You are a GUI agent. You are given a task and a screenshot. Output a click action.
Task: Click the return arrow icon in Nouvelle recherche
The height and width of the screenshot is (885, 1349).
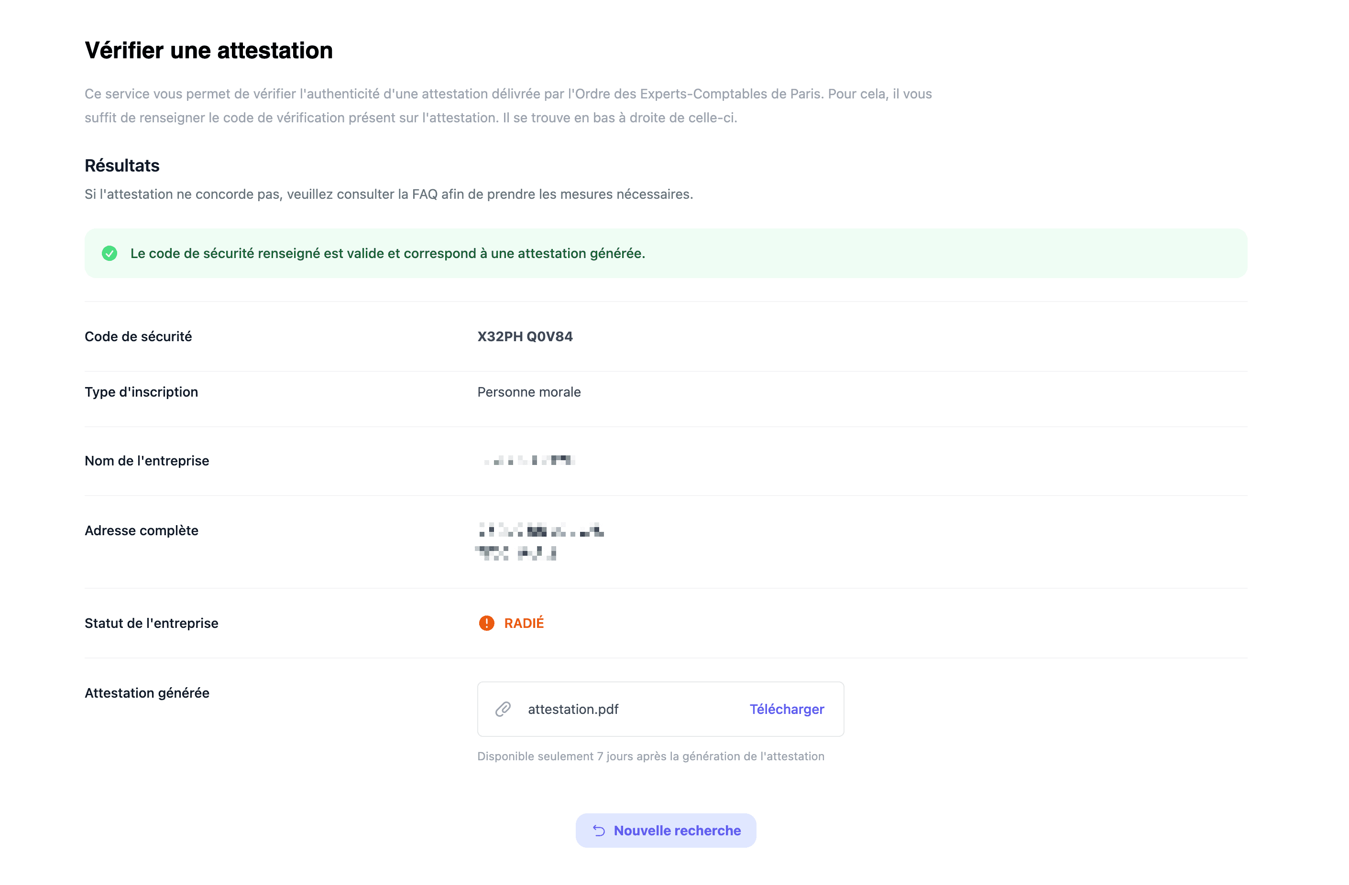(x=599, y=831)
